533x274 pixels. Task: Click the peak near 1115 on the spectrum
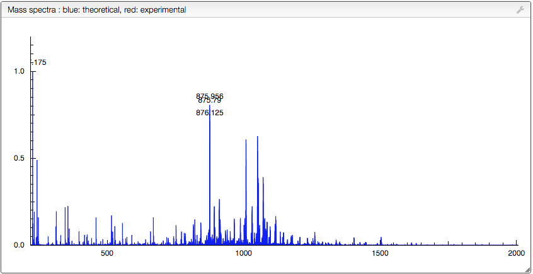[x=276, y=231]
